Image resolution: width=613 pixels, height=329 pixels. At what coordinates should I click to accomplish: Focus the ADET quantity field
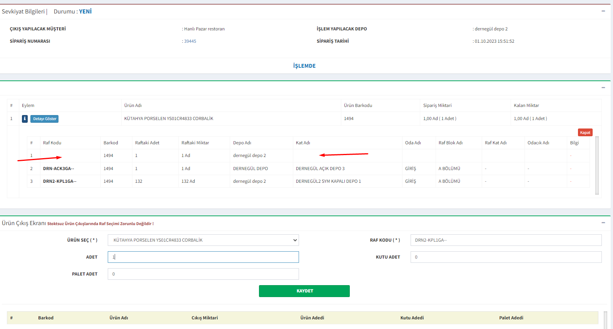203,257
